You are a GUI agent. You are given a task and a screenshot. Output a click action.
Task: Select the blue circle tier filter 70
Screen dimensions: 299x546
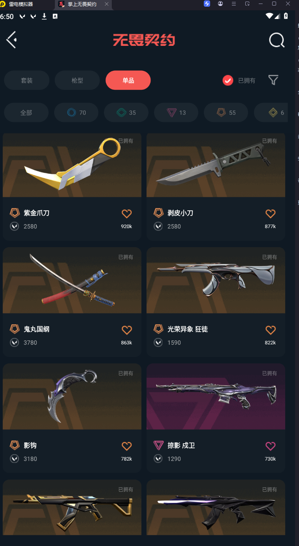tap(77, 113)
